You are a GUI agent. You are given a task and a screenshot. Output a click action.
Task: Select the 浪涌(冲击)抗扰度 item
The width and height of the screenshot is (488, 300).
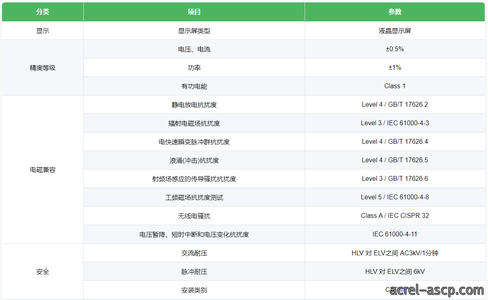[194, 160]
